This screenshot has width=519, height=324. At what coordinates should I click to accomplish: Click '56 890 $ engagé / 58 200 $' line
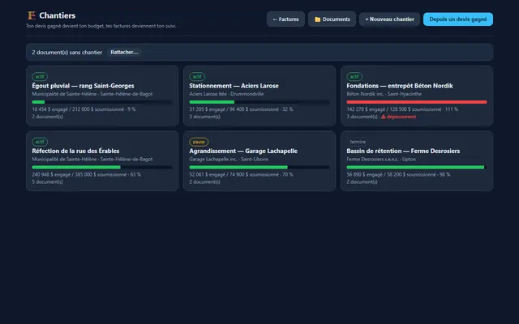pos(398,174)
